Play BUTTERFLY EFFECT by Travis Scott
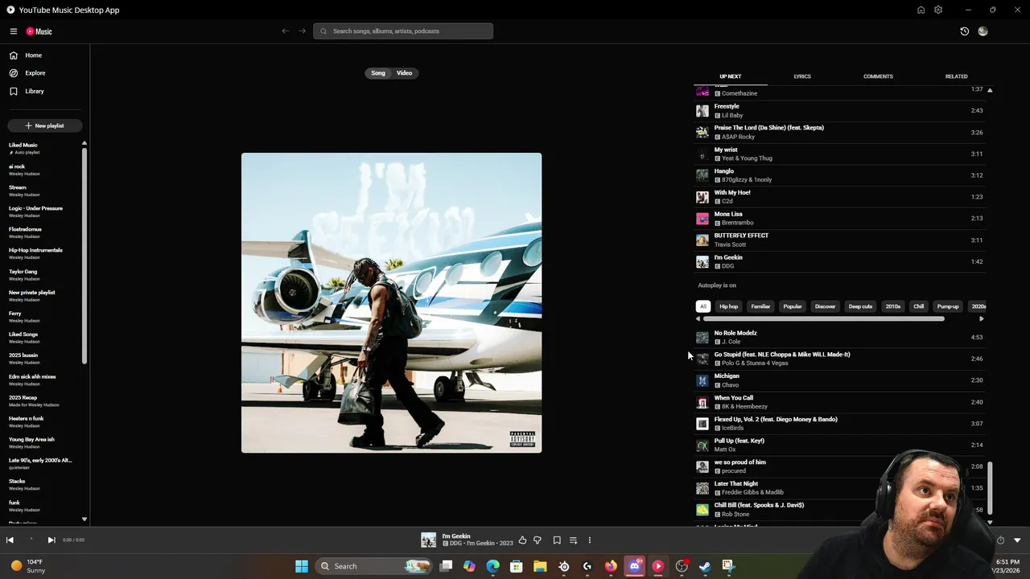This screenshot has width=1030, height=579. pos(840,240)
